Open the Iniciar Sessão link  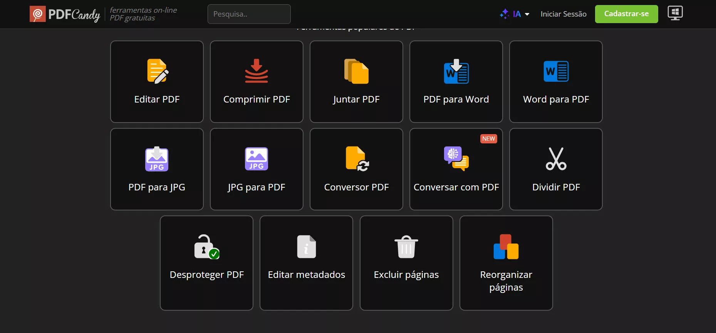pos(563,14)
